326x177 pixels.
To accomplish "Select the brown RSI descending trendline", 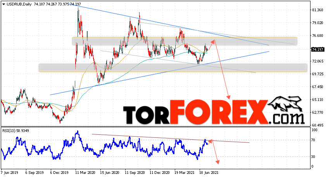I will tap(171, 138).
